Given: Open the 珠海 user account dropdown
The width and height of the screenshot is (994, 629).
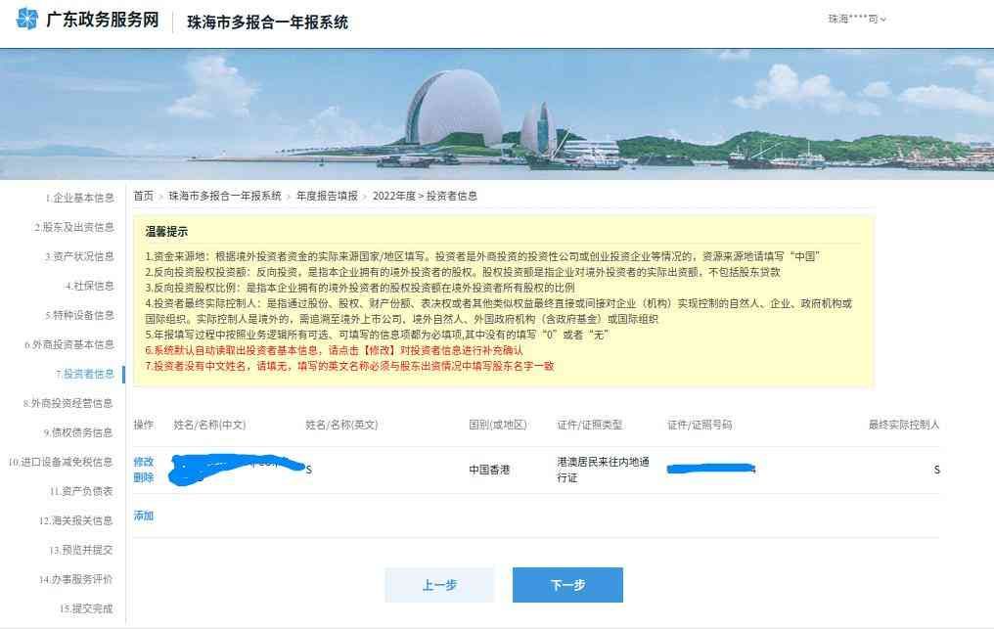Looking at the screenshot, I should (x=857, y=19).
